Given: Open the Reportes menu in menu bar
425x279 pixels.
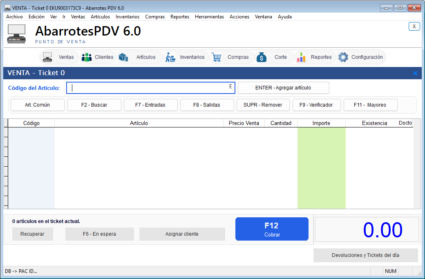Looking at the screenshot, I should pos(180,17).
